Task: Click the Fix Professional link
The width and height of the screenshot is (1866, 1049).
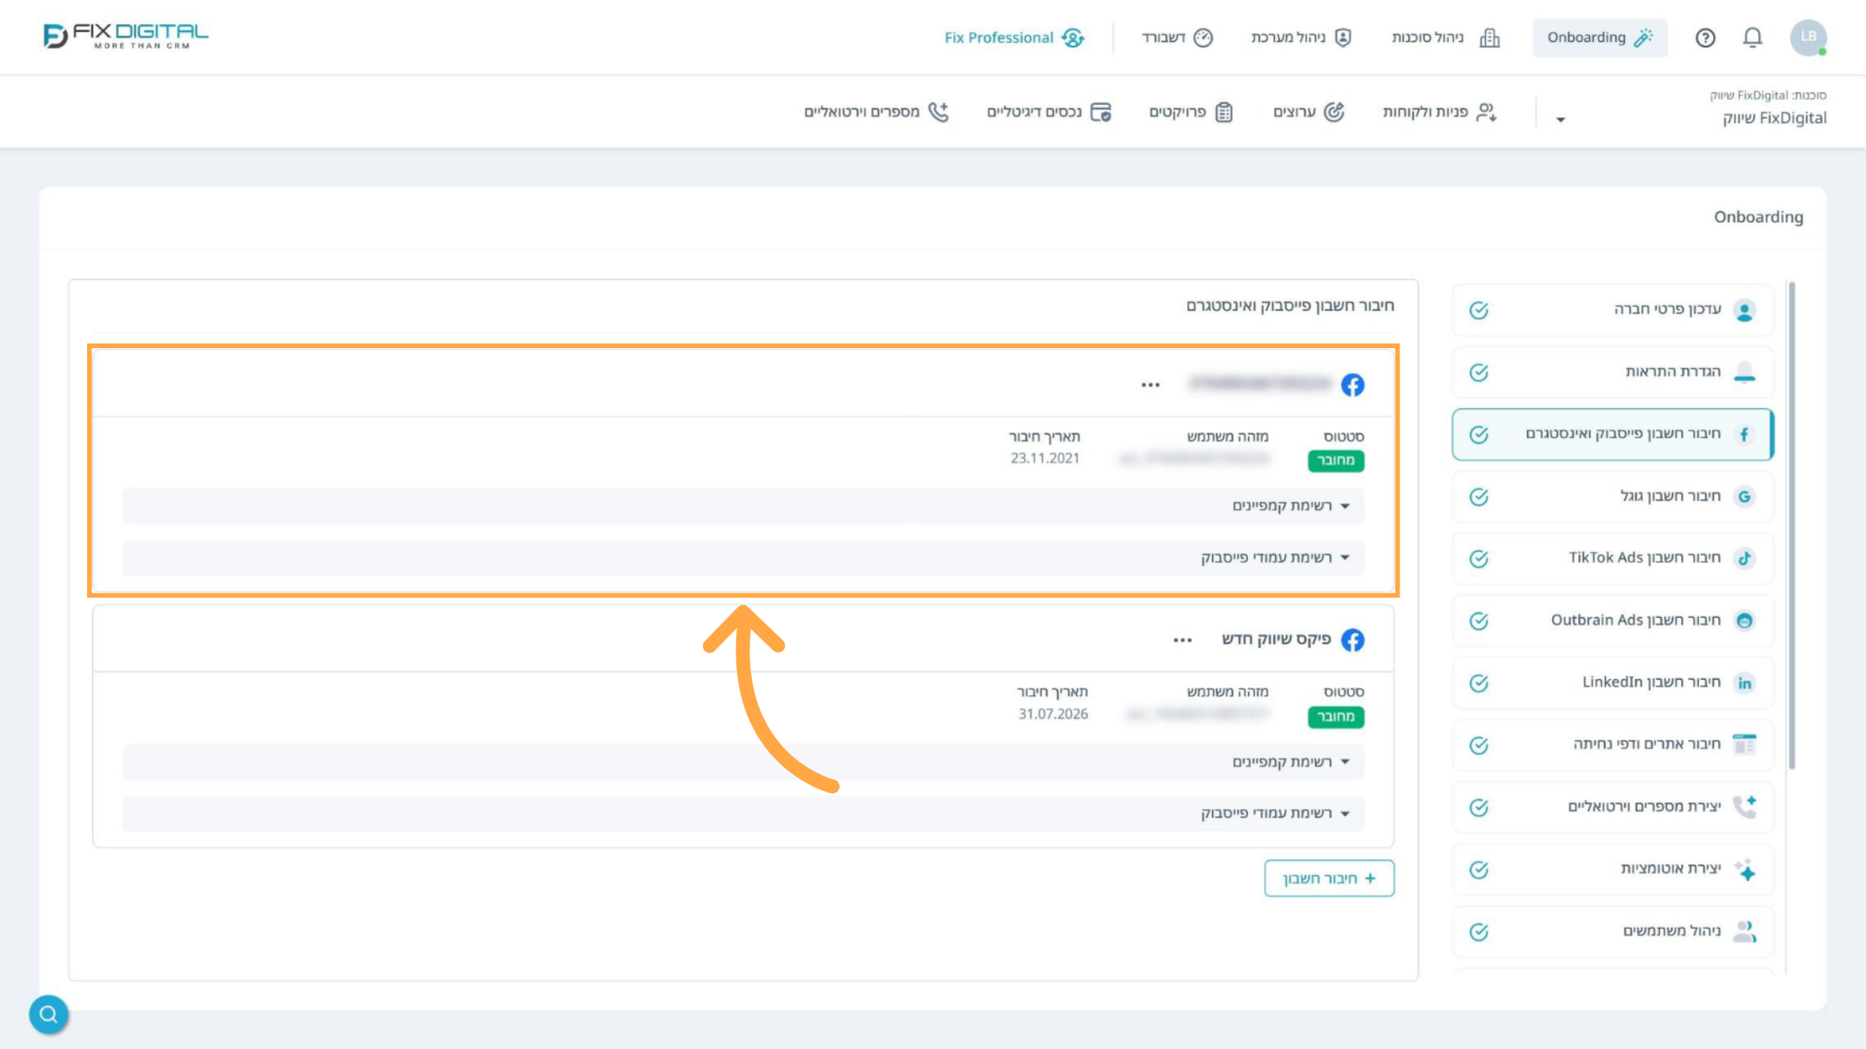Action: [x=1014, y=37]
